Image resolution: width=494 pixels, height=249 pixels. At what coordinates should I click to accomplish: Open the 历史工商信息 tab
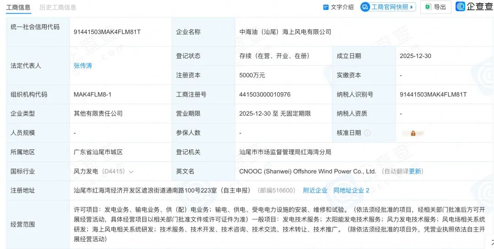[58, 8]
